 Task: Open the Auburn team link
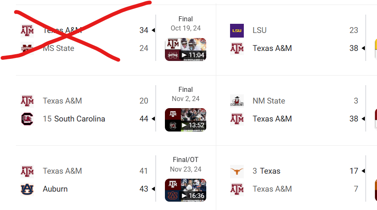point(55,189)
